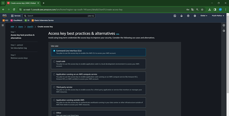Open the Mudit Mathur account menu

218,16
